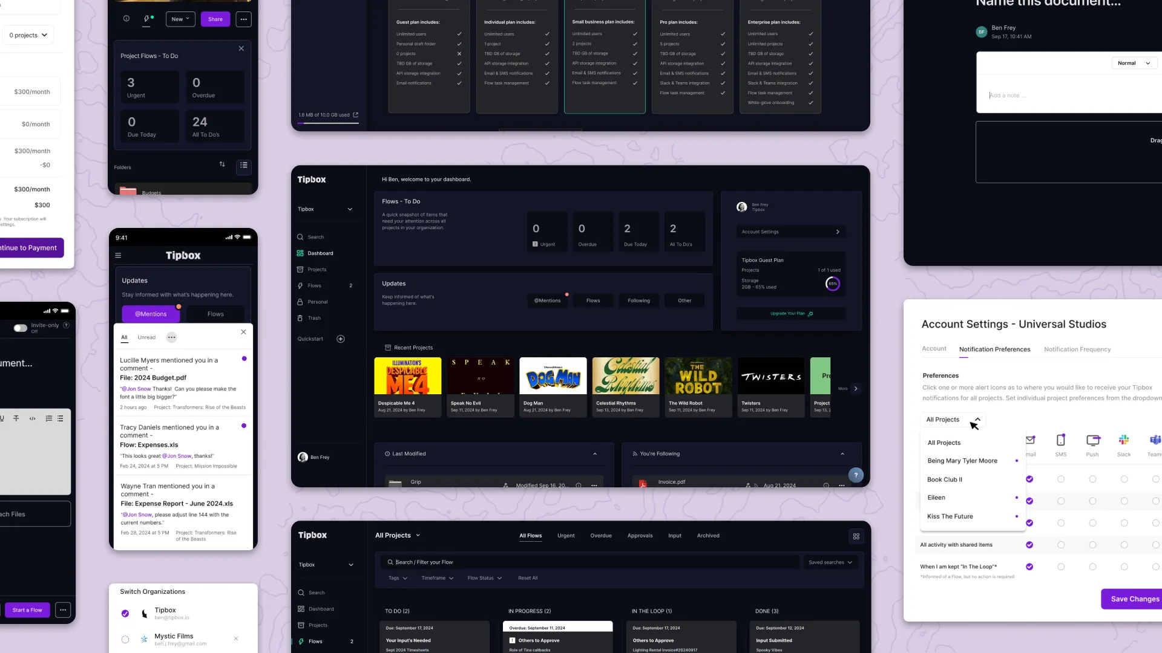This screenshot has height=653, width=1162.
Task: Remove Mystic Films with its X icon
Action: (x=236, y=638)
